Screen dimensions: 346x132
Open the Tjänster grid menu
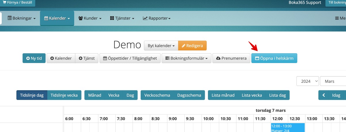coord(122,18)
